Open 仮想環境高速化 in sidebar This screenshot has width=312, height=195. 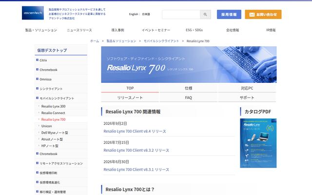50,182
